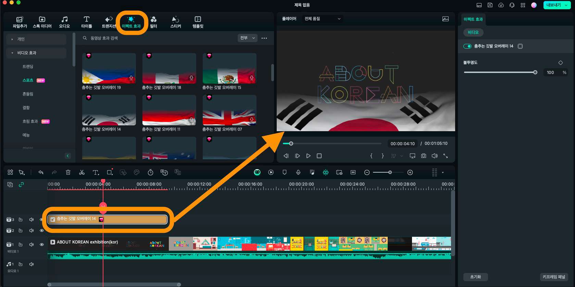This screenshot has height=287, width=575.
Task: Select the 비디오 sub-tab in properties
Action: pyautogui.click(x=473, y=32)
